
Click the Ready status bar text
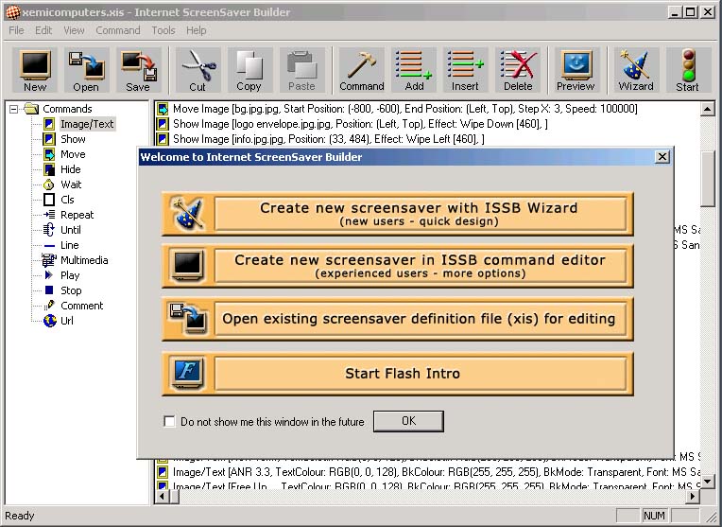point(19,516)
